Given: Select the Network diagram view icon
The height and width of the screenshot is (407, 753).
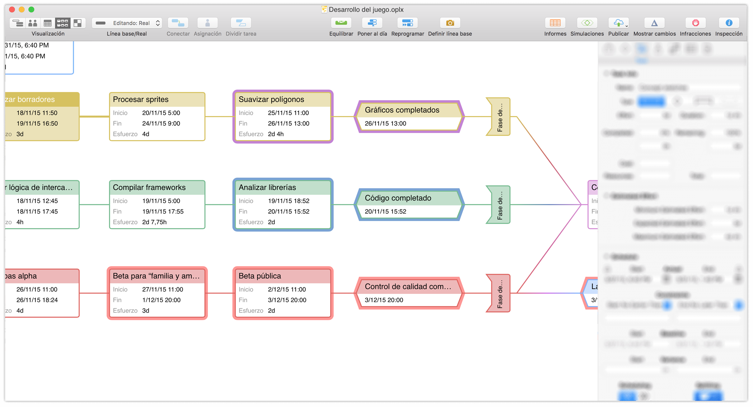Looking at the screenshot, I should (63, 23).
